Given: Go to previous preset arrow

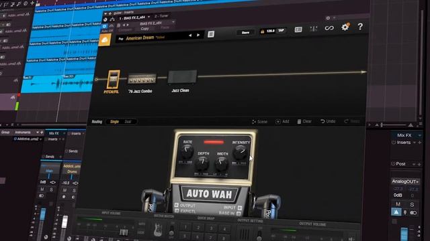Looking at the screenshot, I should point(189,35).
